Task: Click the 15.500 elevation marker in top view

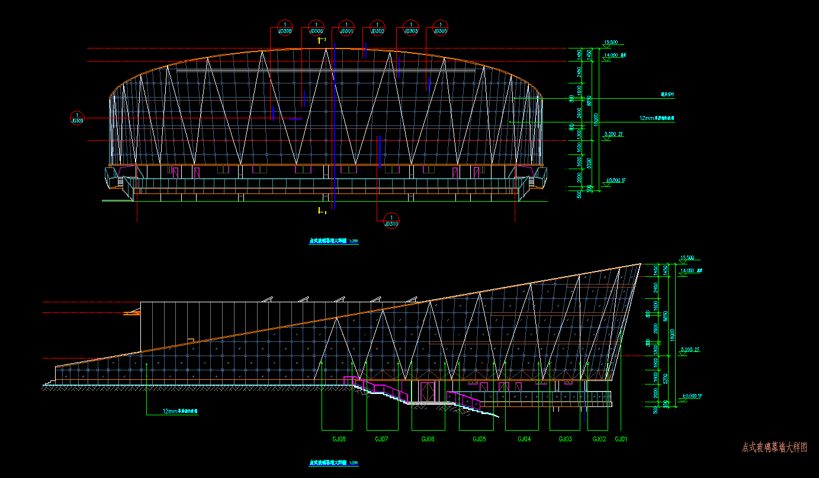Action: (611, 43)
